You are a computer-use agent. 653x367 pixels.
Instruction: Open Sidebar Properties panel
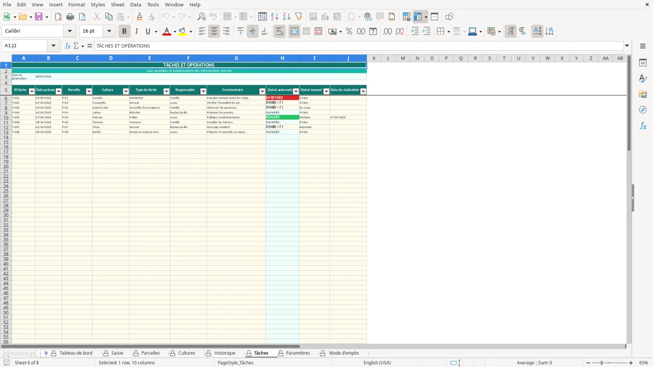pyautogui.click(x=643, y=63)
